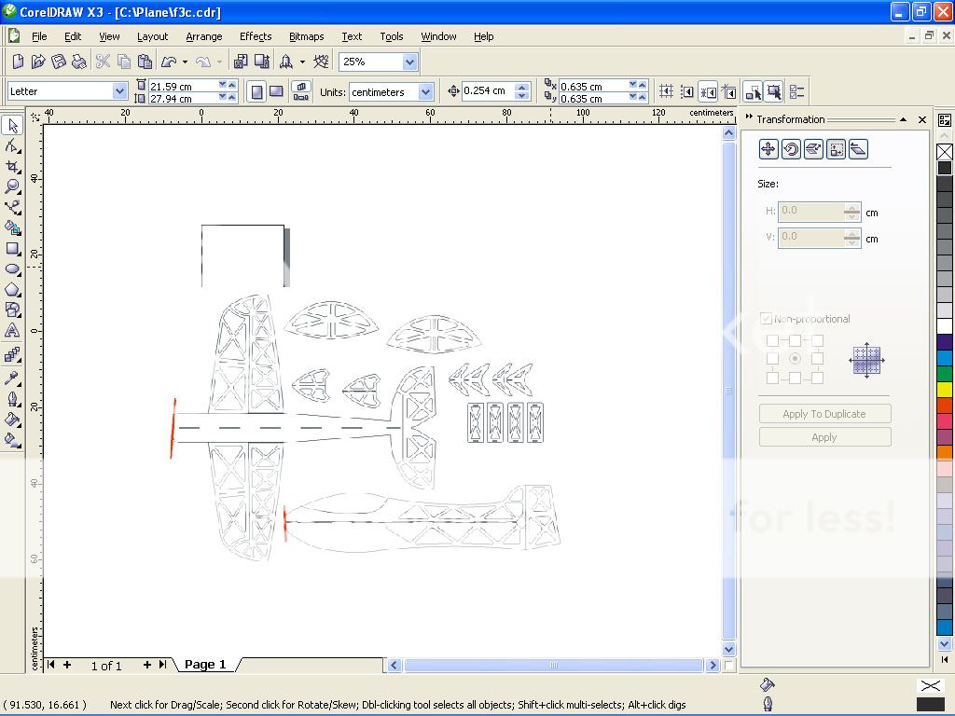Click the Page 1 tab
955x716 pixels.
point(205,665)
